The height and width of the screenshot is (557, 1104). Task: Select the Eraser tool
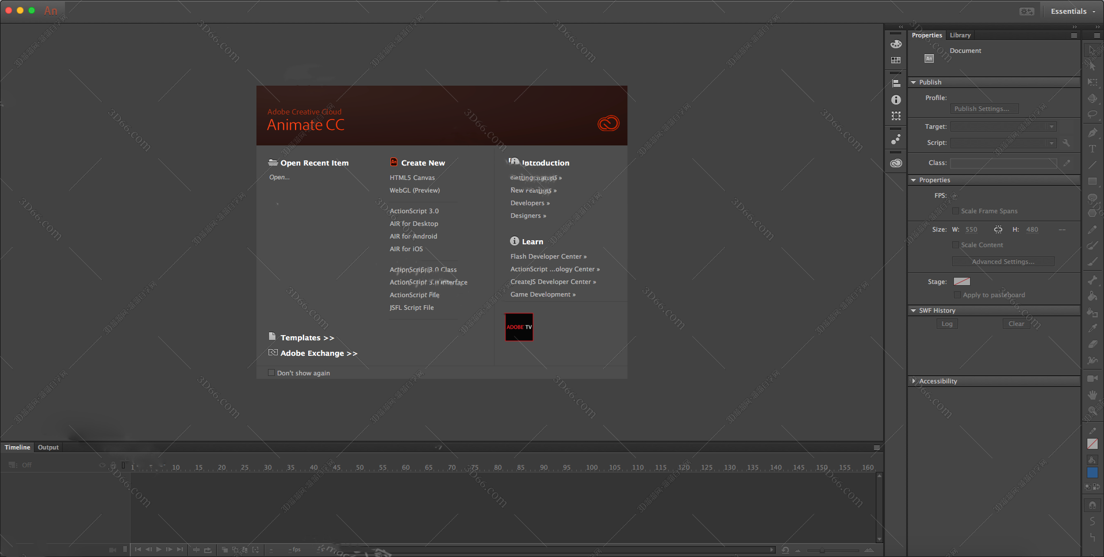coord(1092,344)
